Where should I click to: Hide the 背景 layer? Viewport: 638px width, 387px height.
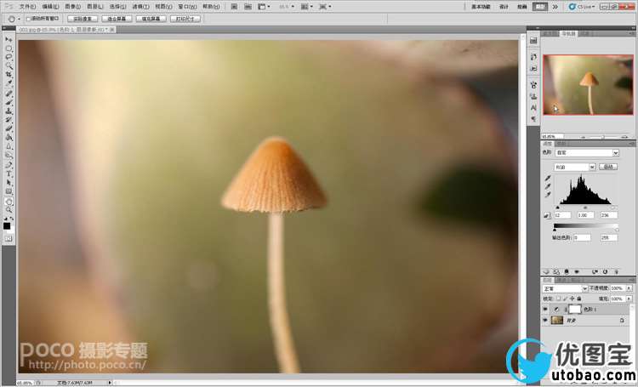coord(545,321)
